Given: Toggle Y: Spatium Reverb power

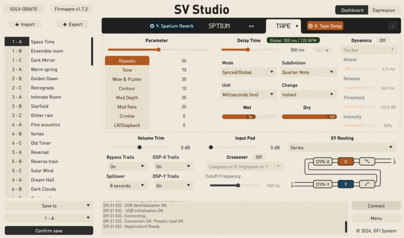Looking at the screenshot, I should coord(172,26).
